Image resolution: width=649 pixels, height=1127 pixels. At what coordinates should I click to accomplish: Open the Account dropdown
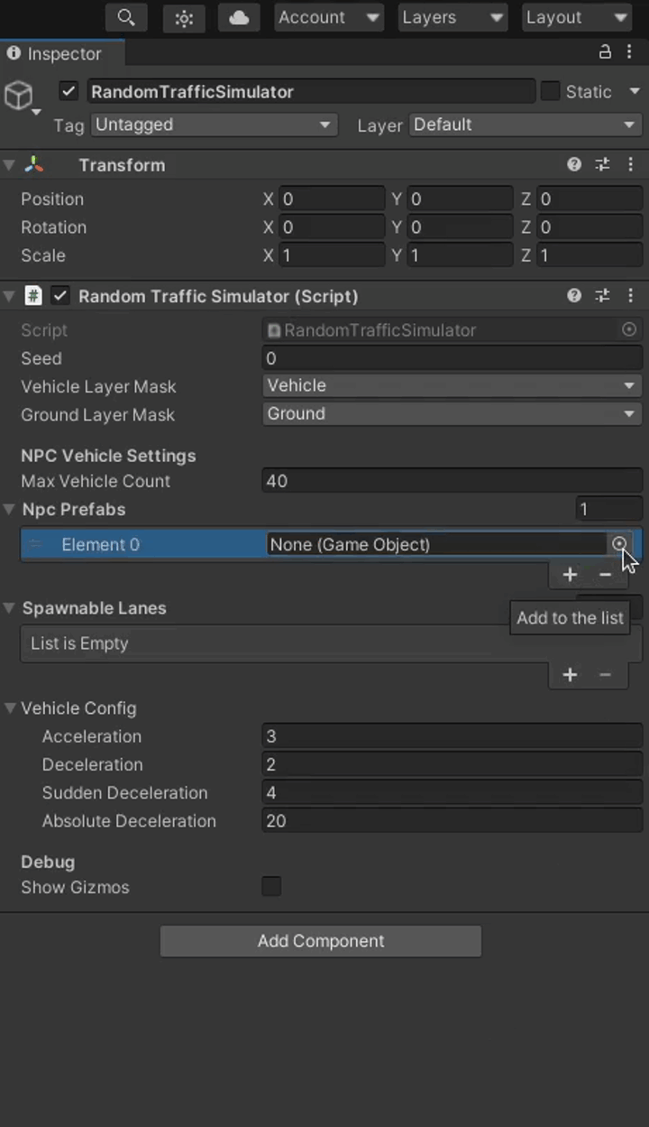pos(329,17)
